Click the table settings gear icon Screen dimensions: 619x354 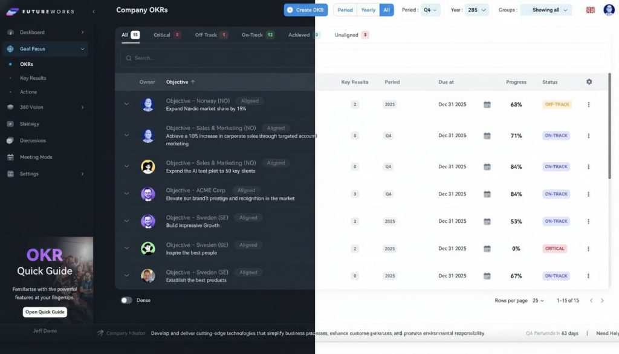pos(589,82)
